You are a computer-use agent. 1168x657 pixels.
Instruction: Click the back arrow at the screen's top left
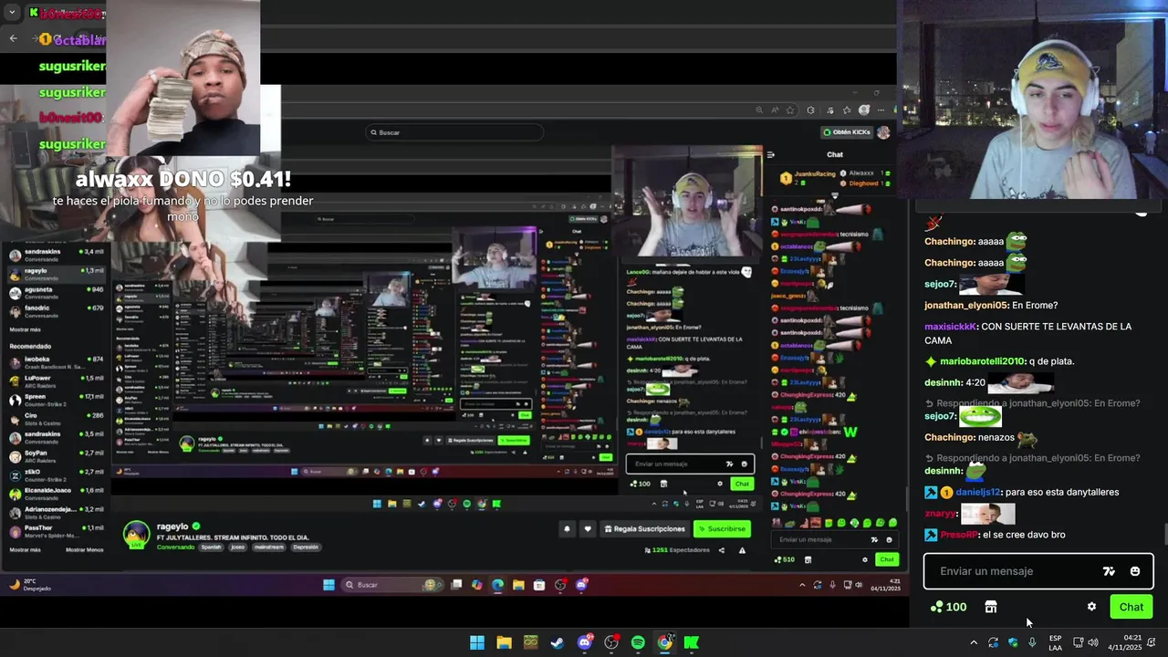click(x=13, y=38)
